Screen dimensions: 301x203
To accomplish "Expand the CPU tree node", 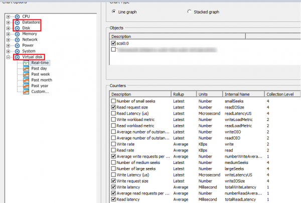I will [x=8, y=16].
